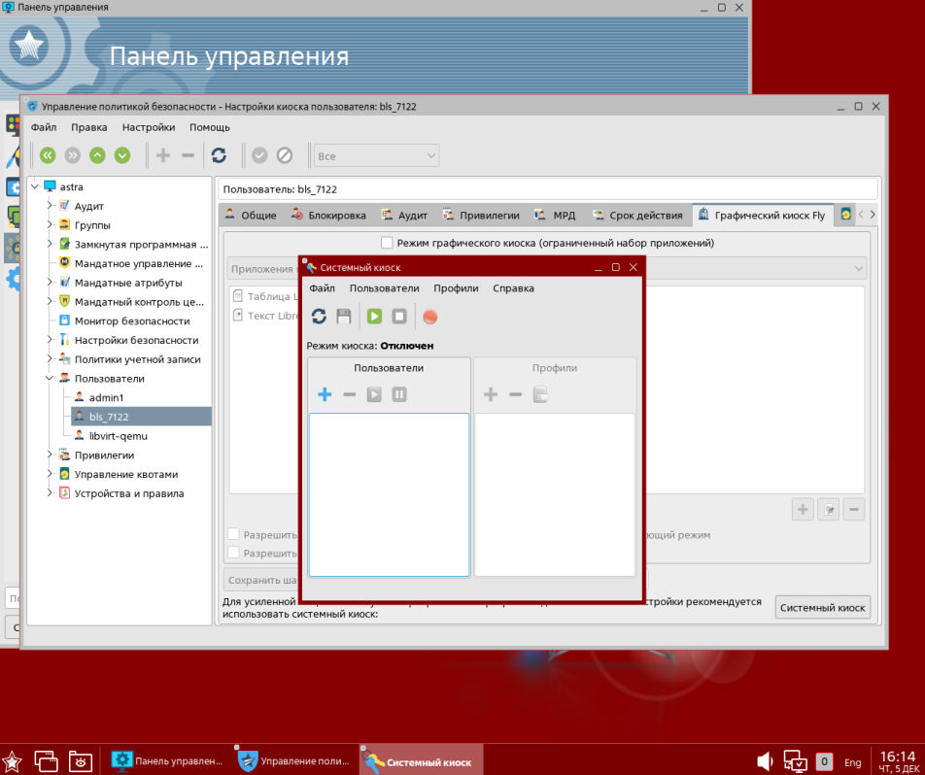This screenshot has width=925, height=775.
Task: Click the edit profile icon in Профили panel
Action: coord(540,394)
